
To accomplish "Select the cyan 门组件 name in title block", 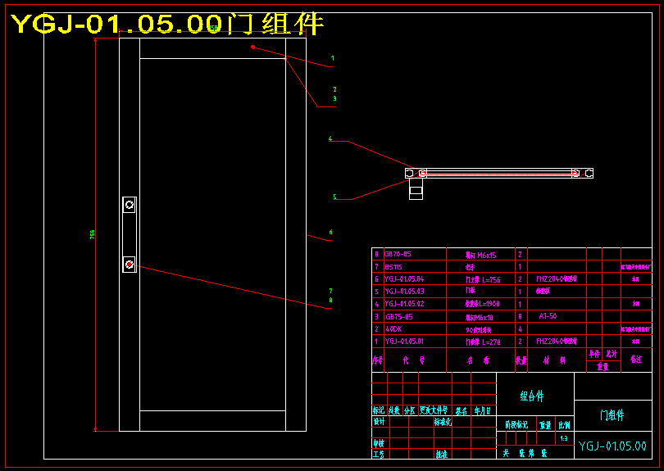I will pos(612,415).
